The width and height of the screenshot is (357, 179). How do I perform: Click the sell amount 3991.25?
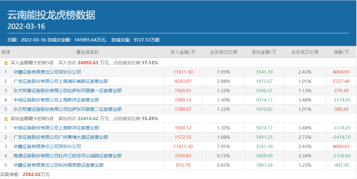click(x=264, y=137)
